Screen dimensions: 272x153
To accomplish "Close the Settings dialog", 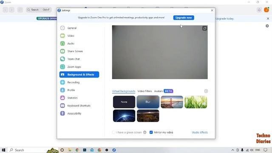I will pos(212,10).
